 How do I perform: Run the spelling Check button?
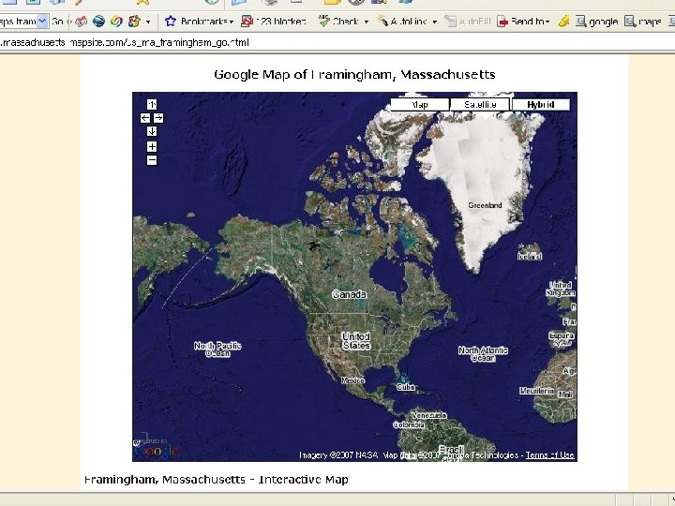pyautogui.click(x=338, y=21)
